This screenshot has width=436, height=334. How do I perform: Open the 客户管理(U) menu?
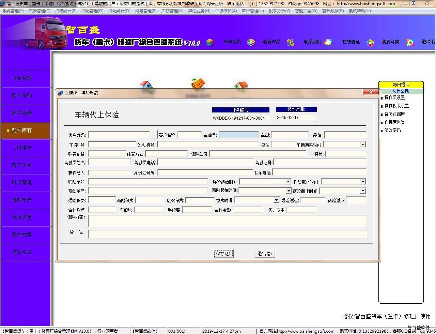point(253,11)
